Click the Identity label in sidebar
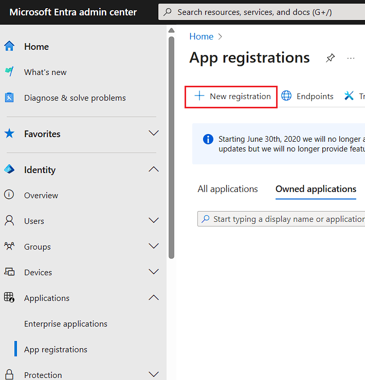 point(40,170)
